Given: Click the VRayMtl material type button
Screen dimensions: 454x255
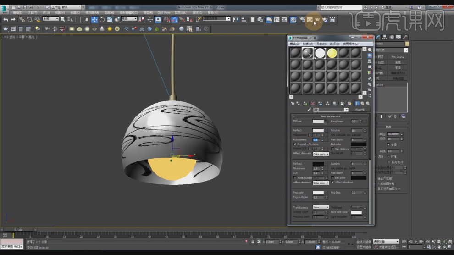Looking at the screenshot, I should (x=360, y=110).
